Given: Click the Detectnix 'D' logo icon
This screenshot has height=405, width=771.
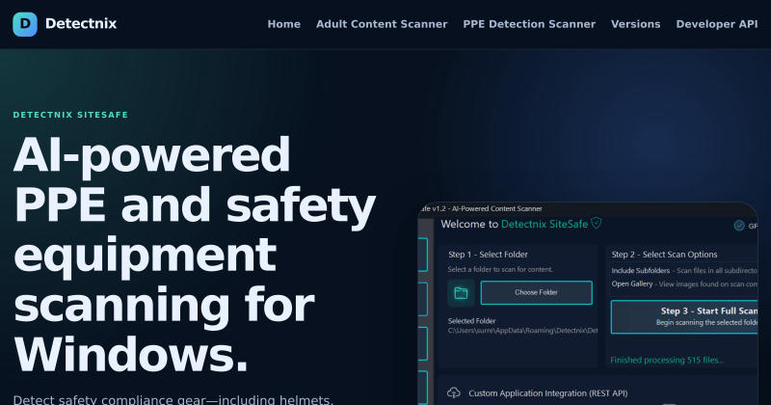Looking at the screenshot, I should pos(25,24).
